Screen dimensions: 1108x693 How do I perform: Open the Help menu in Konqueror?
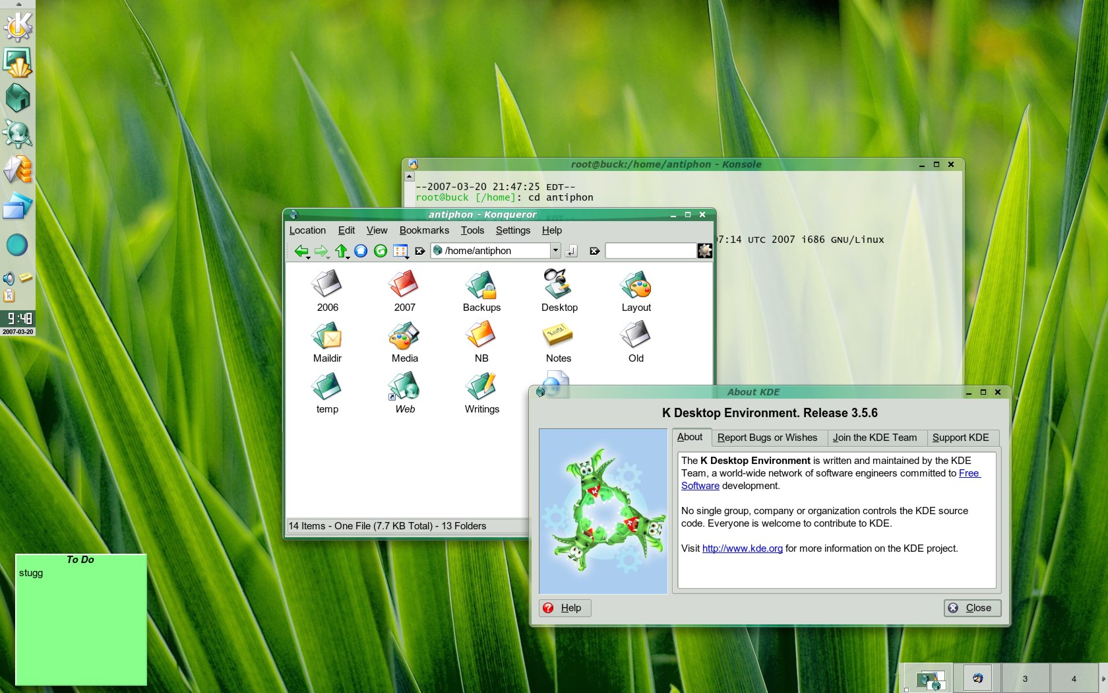click(552, 230)
